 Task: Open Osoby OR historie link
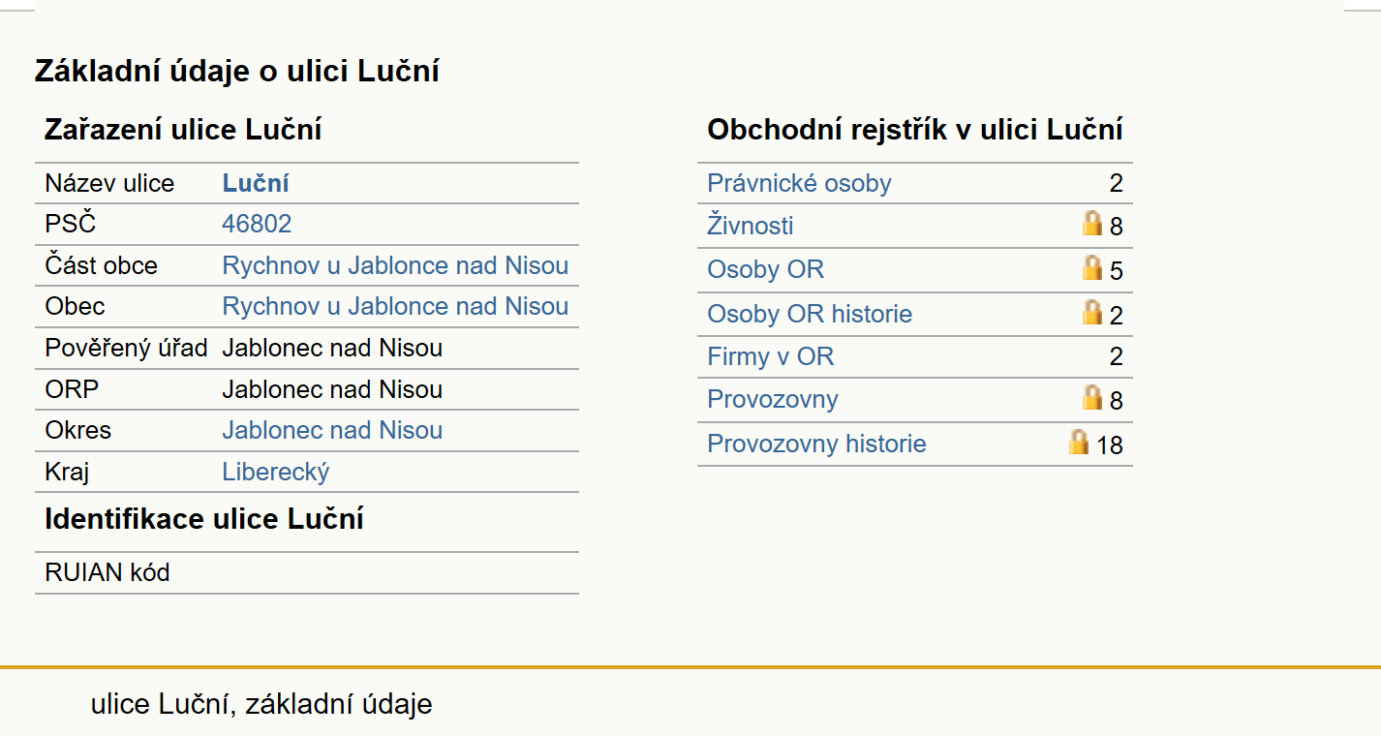810,314
